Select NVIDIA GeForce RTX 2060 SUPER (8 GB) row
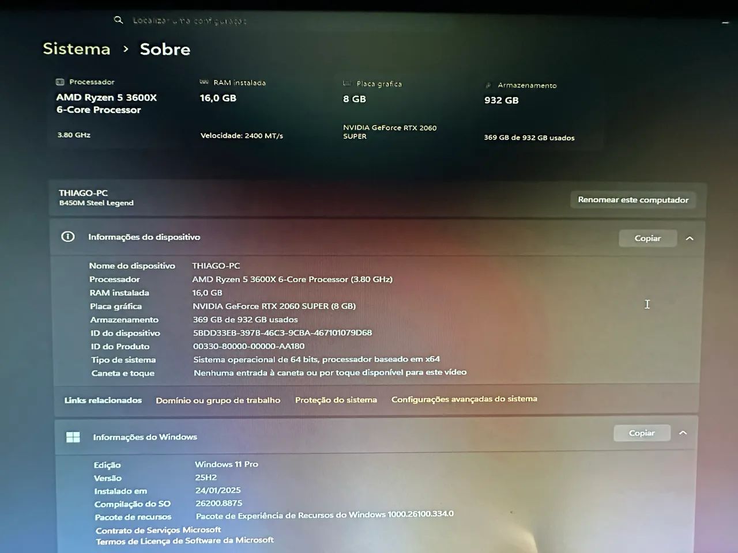Screen dimensions: 738x553 pyautogui.click(x=274, y=306)
